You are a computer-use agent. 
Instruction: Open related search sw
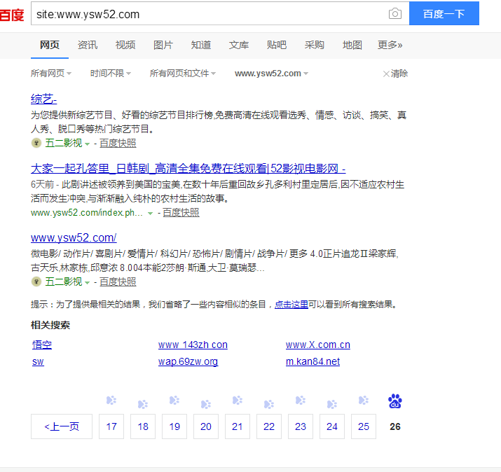(38, 361)
